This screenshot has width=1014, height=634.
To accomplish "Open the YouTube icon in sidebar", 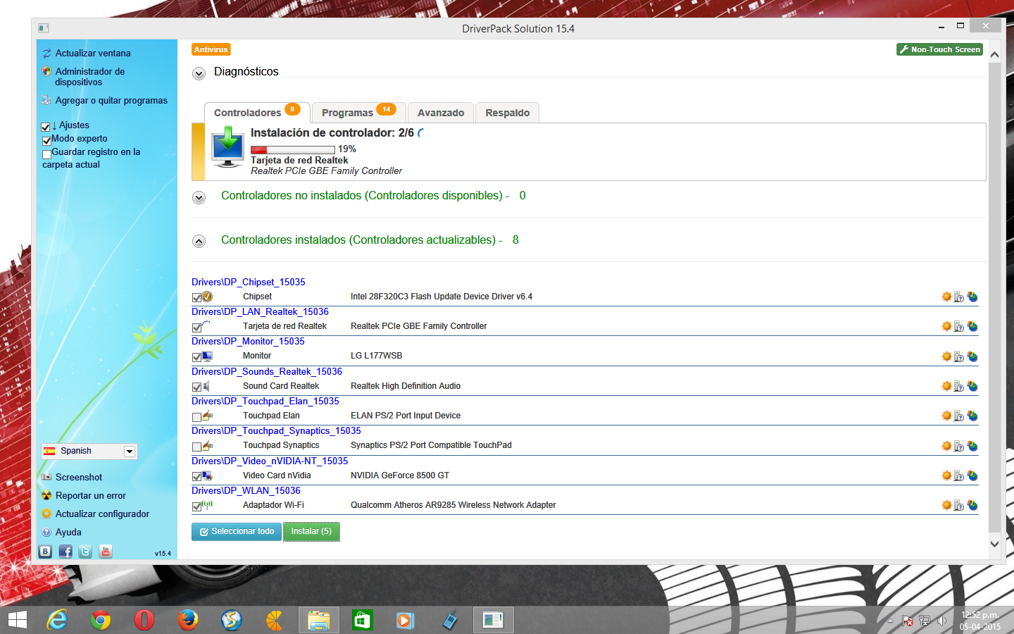I will (106, 552).
